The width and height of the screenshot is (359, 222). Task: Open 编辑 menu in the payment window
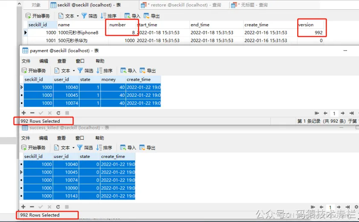[x=43, y=61]
